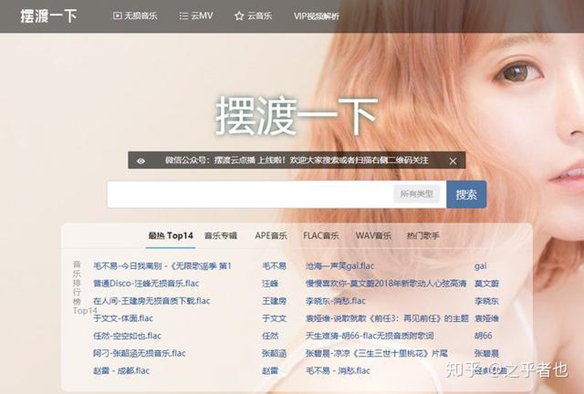The image size is (584, 394).
Task: Click artist name 张碧晨
Action: coord(487,353)
